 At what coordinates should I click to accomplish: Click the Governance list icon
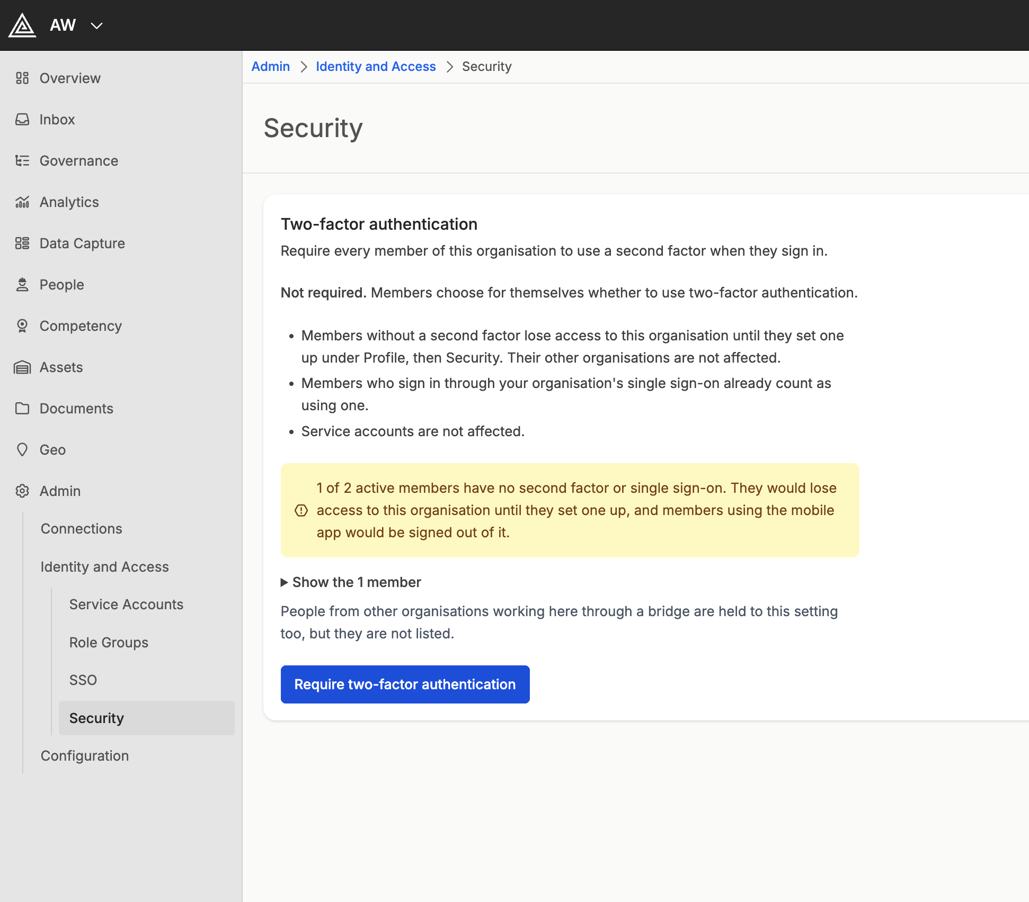(22, 161)
